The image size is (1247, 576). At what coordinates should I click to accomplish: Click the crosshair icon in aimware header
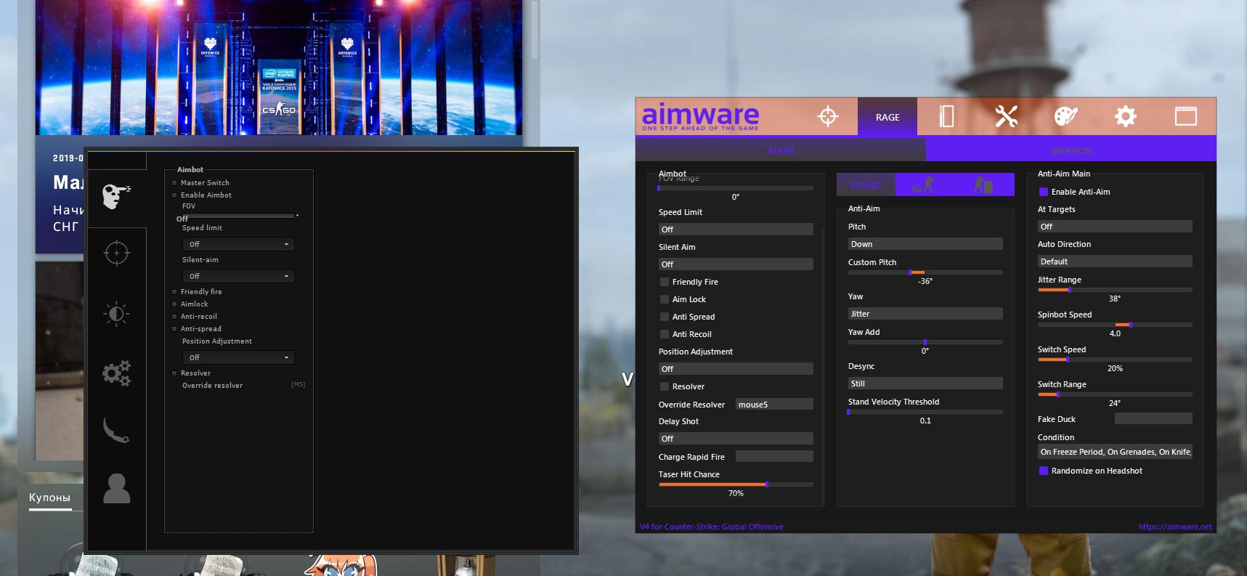(x=827, y=116)
